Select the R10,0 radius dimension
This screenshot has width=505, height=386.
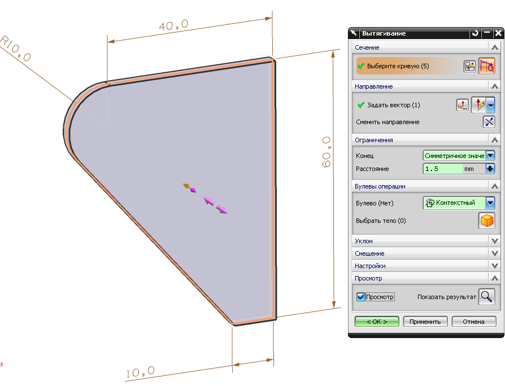click(15, 49)
